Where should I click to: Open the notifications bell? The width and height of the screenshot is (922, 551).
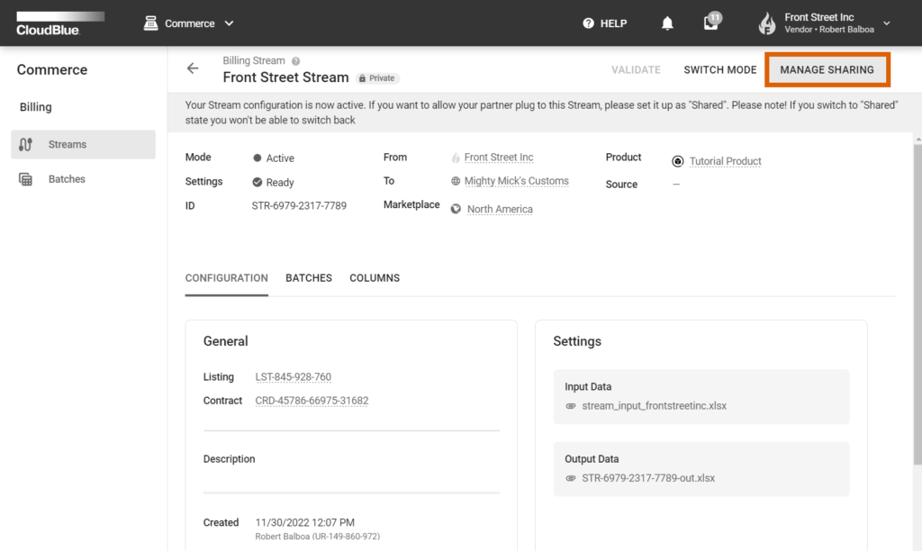(x=667, y=23)
